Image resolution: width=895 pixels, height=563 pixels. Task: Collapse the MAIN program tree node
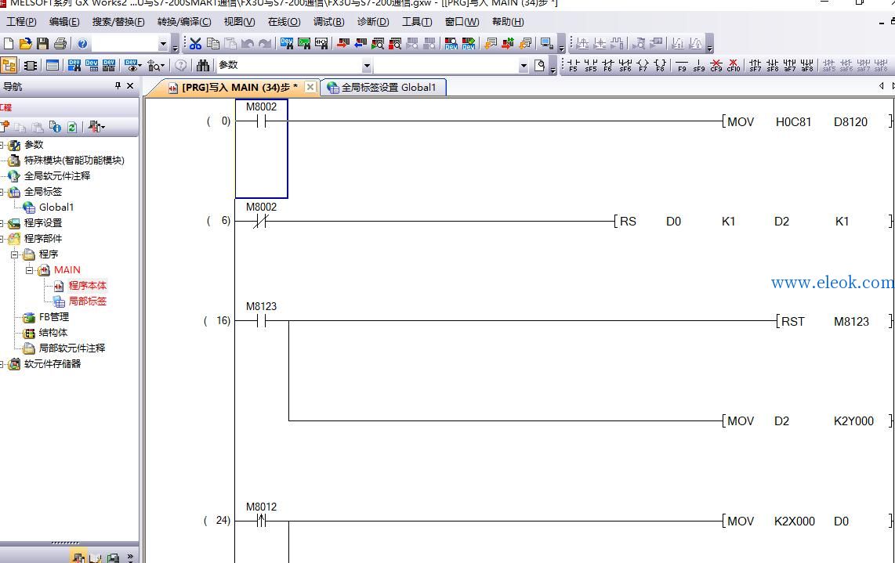[x=29, y=270]
